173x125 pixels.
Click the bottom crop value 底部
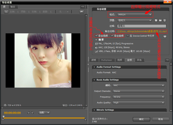(x=51, y=12)
